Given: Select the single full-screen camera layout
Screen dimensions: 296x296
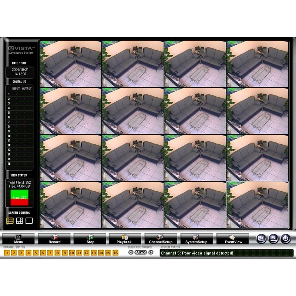Looking at the screenshot, I should (x=29, y=221).
